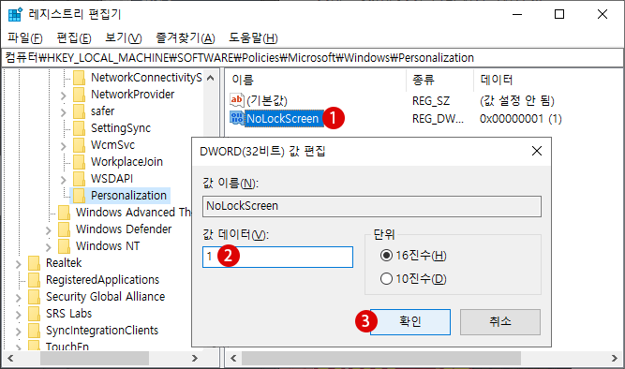
Task: Expand the Security Global Alliance key
Action: (x=19, y=297)
